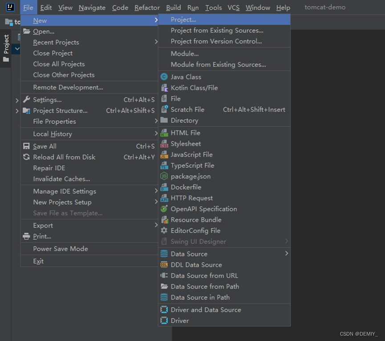Open the Help menu
385x341 pixels.
coord(283,8)
